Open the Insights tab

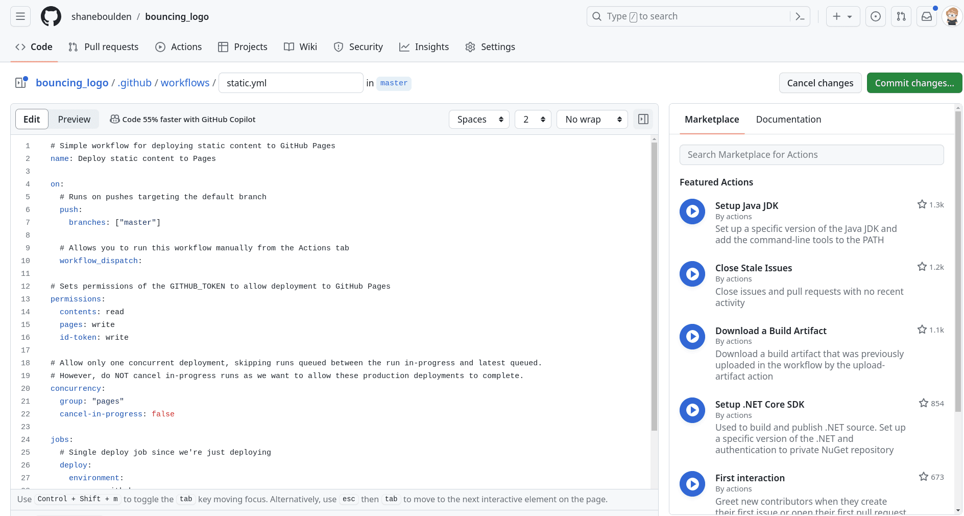424,47
